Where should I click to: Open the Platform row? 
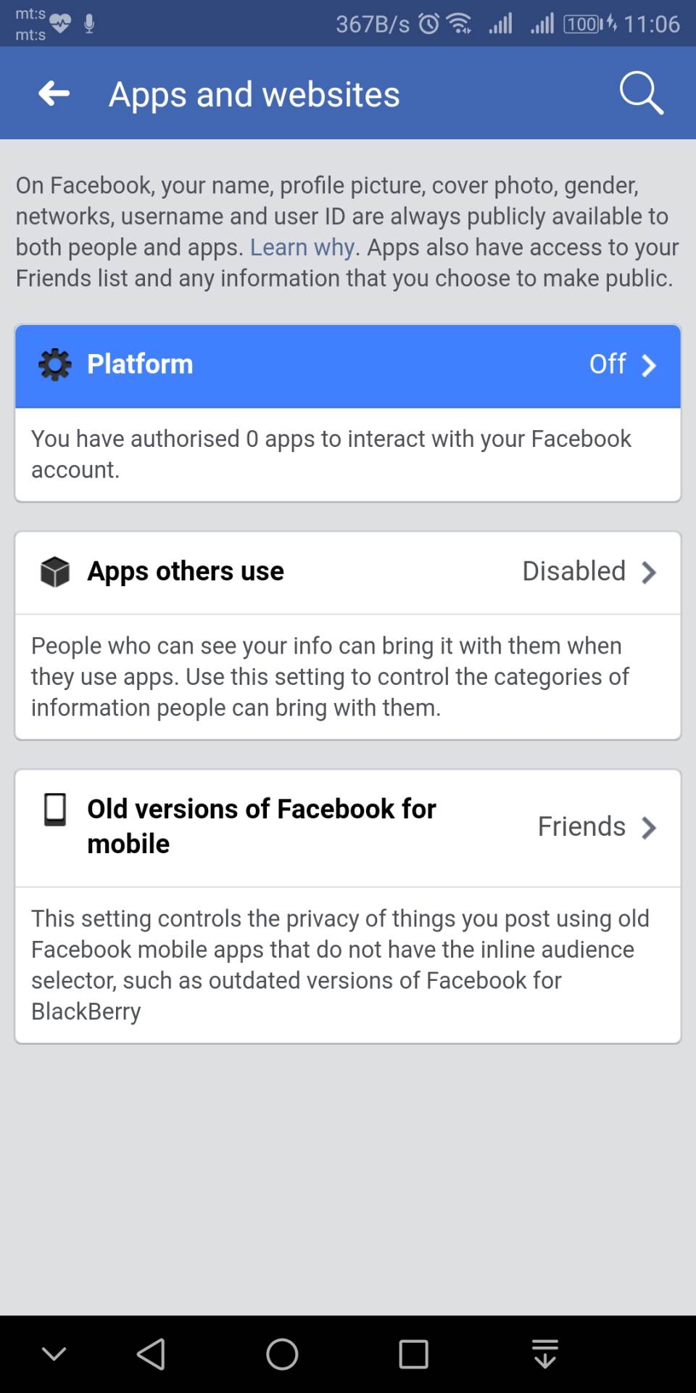[348, 366]
